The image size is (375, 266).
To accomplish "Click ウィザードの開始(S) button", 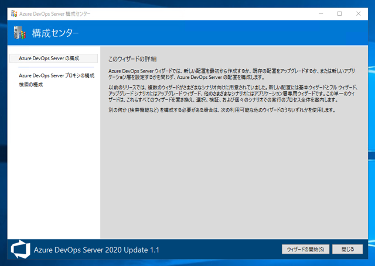I will (x=305, y=249).
